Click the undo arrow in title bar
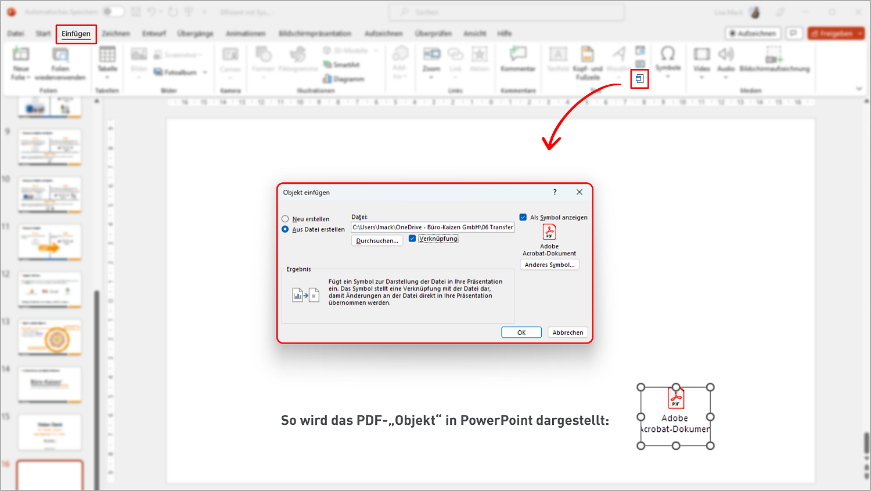 click(x=152, y=12)
